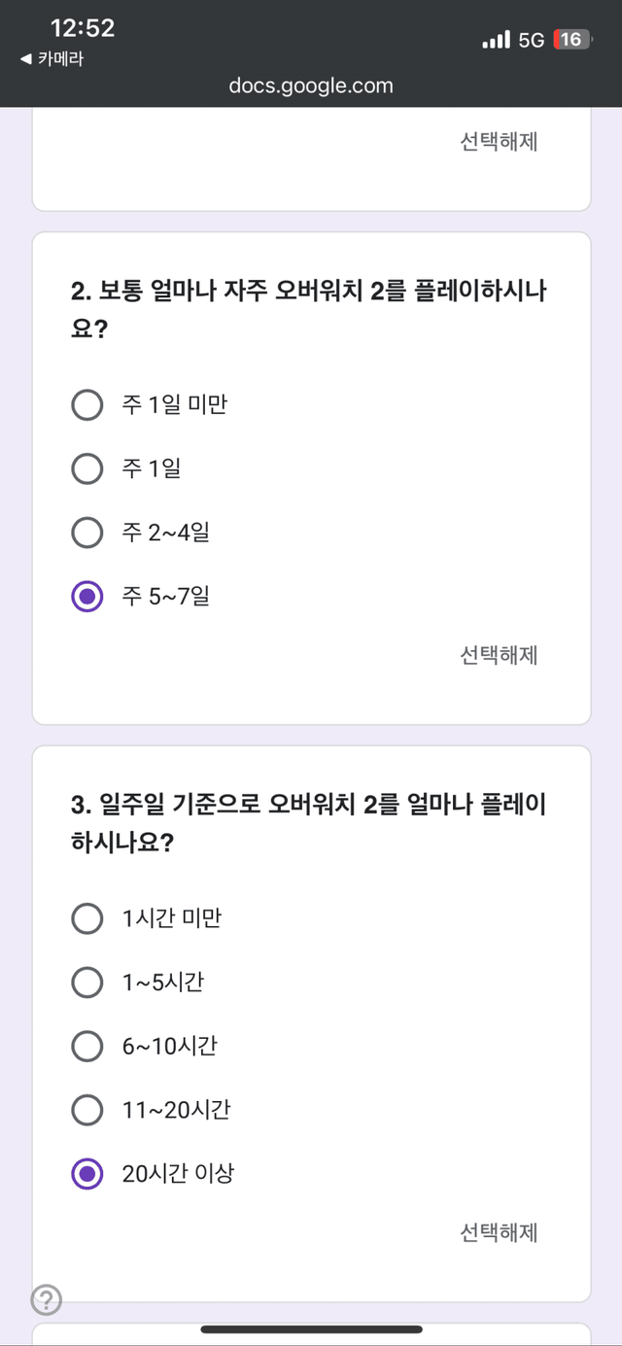Select the checked '주 5~7일' option
Image resolution: width=622 pixels, height=1346 pixels.
point(87,597)
